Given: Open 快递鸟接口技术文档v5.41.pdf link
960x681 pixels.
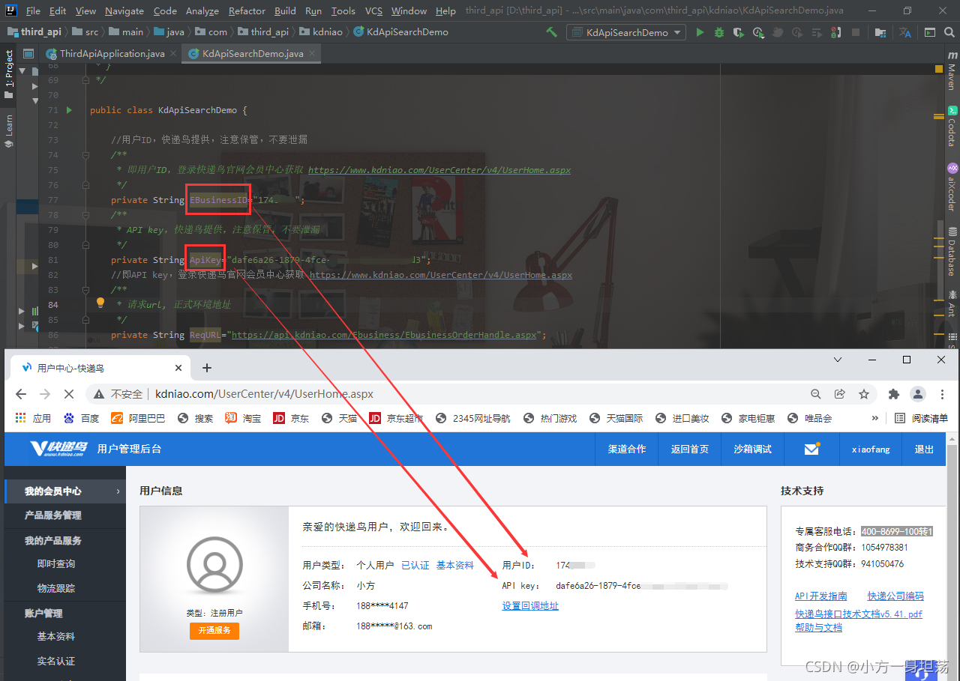Looking at the screenshot, I should point(859,614).
